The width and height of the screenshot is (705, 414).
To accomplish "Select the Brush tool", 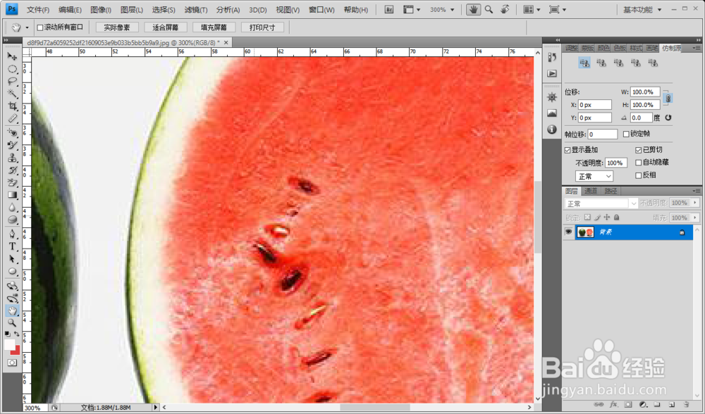I will (x=12, y=146).
